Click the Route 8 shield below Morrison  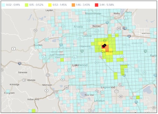point(46,90)
